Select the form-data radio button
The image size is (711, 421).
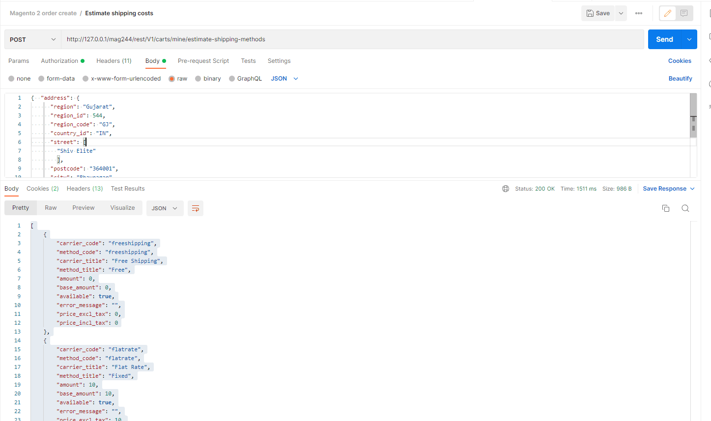tap(41, 79)
